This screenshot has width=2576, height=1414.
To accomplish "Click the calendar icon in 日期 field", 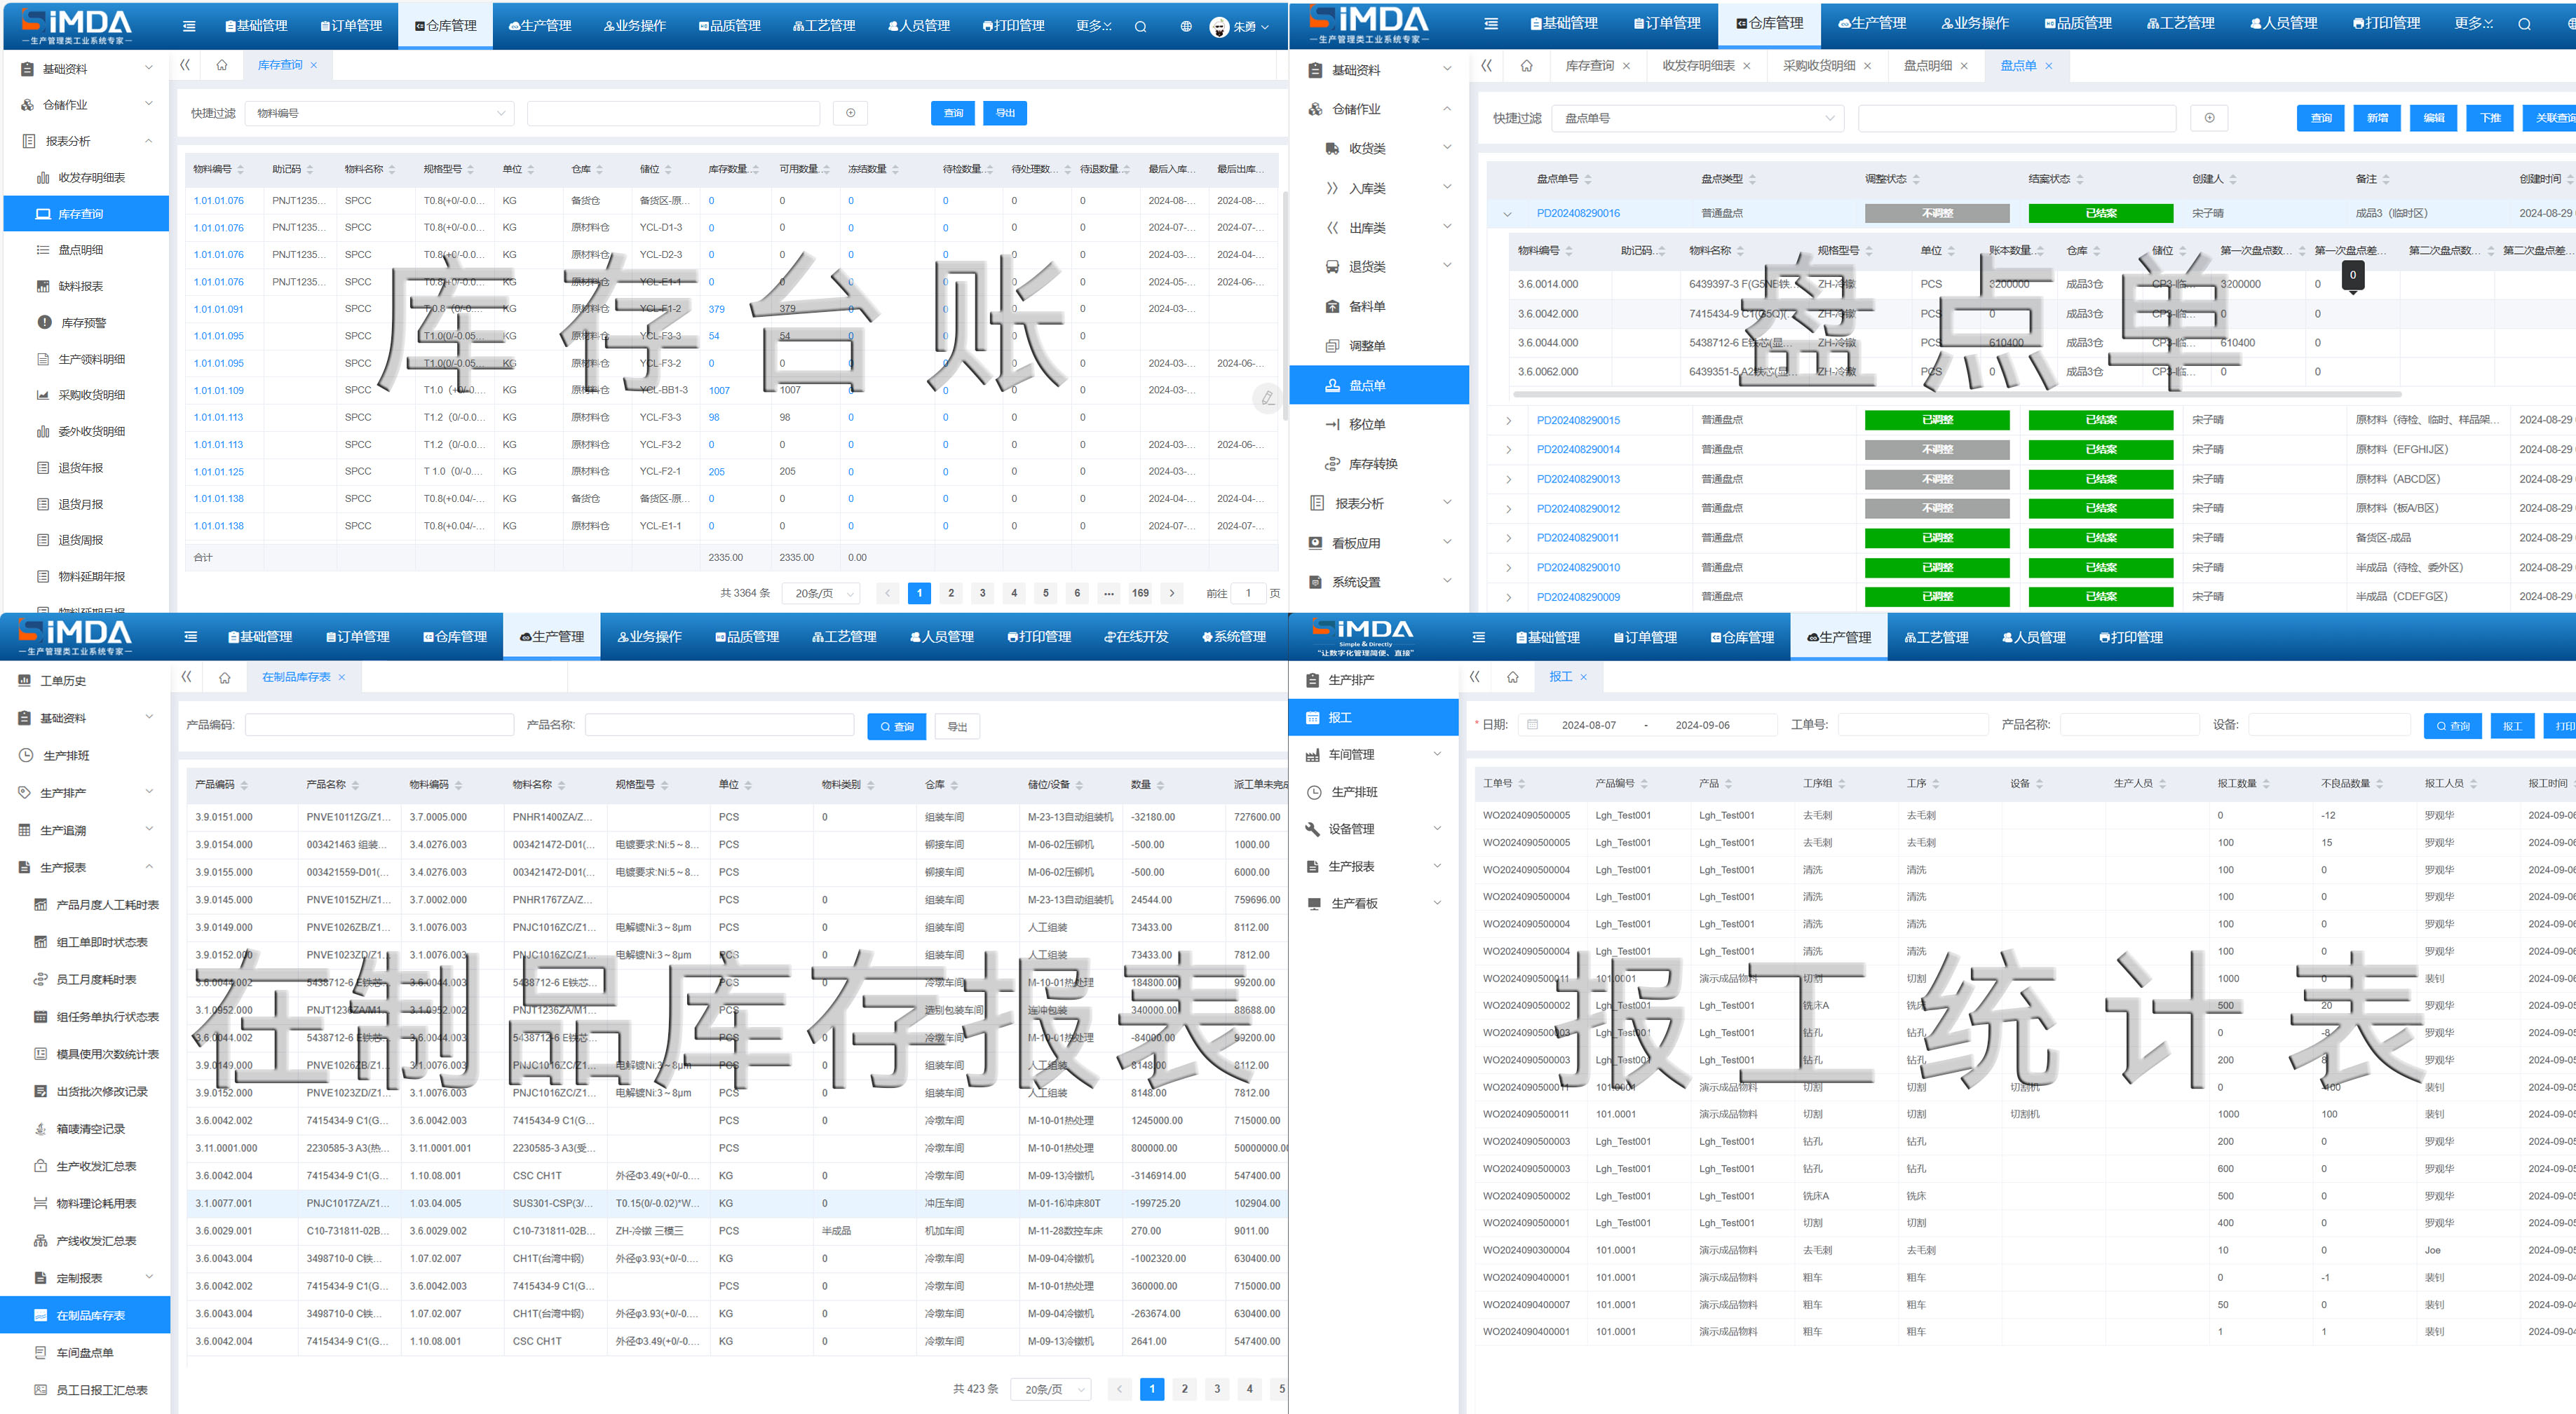I will click(x=1532, y=725).
